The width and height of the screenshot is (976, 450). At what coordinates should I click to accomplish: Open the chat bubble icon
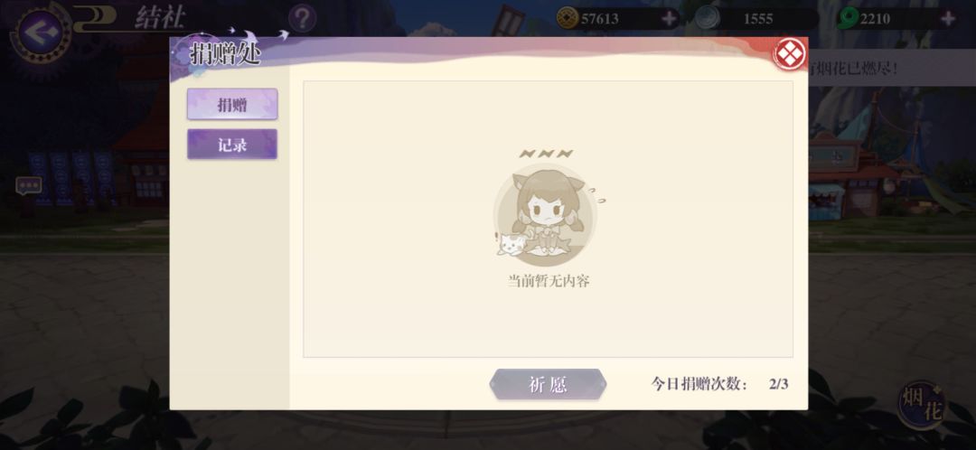(29, 185)
